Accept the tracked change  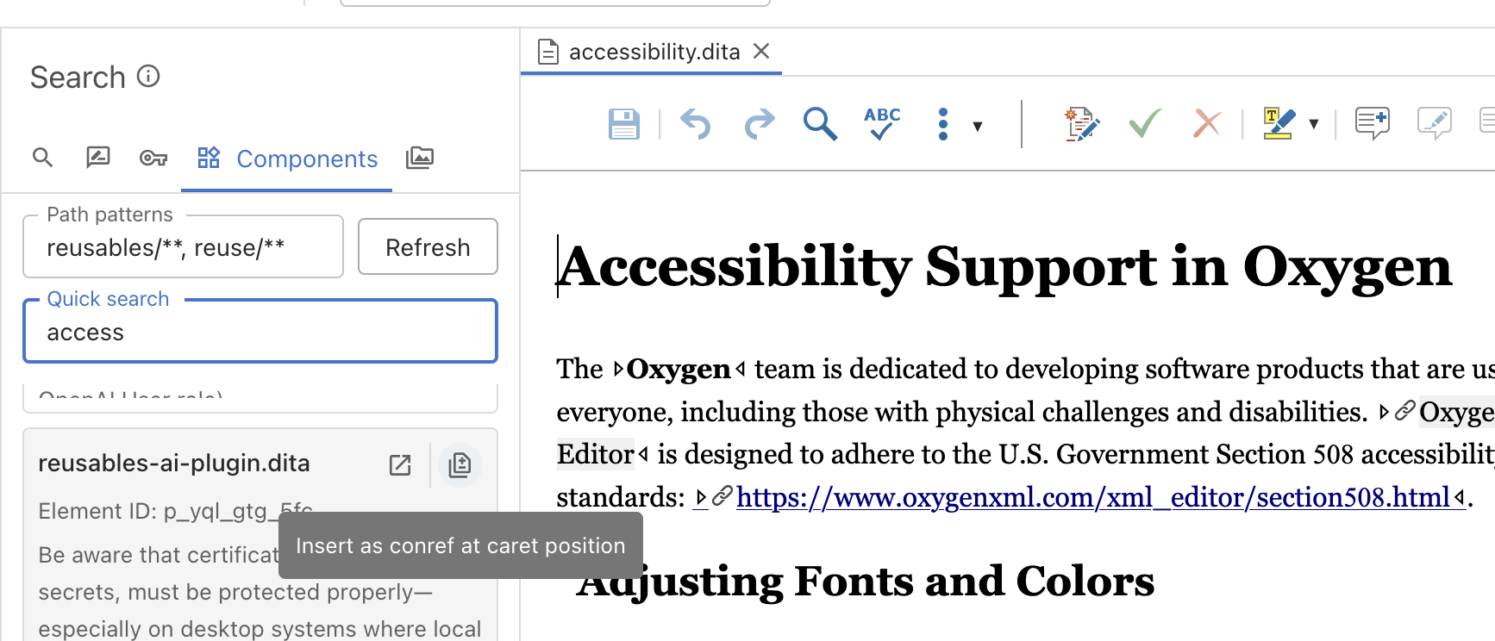click(1145, 123)
